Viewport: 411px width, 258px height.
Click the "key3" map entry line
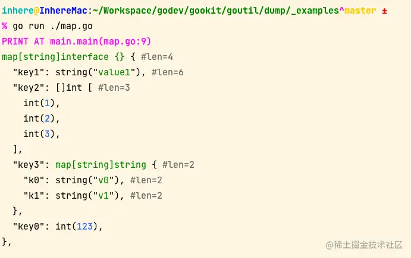coord(103,165)
